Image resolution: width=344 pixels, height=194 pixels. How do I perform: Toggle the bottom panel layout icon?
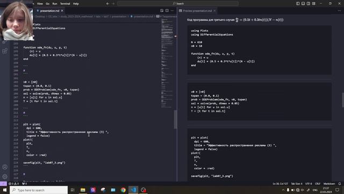click(303, 4)
